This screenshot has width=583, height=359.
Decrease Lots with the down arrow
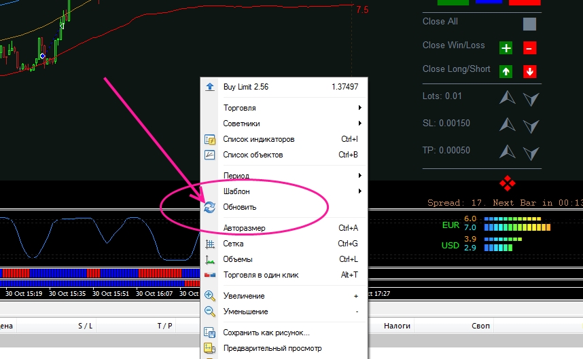[531, 99]
